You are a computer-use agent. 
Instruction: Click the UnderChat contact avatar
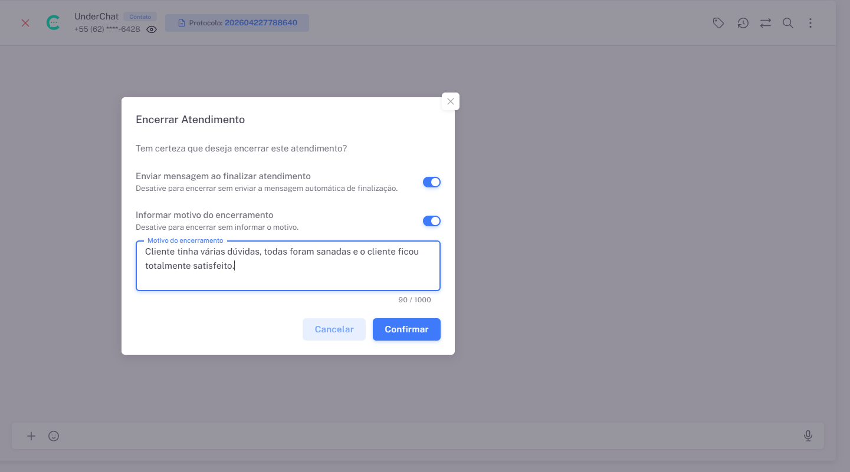53,23
